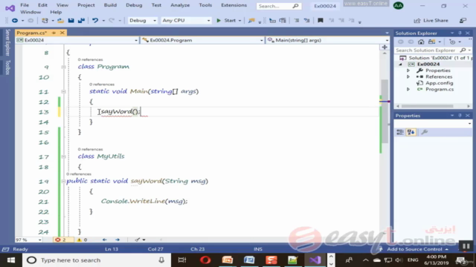Pin the Program.cs tab

tap(54, 33)
